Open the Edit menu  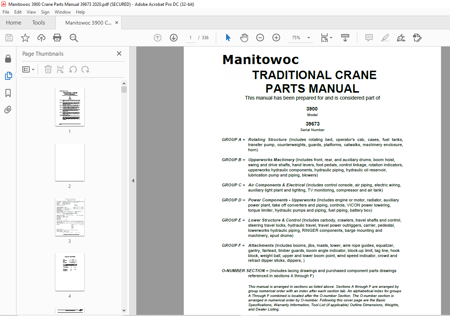18,12
